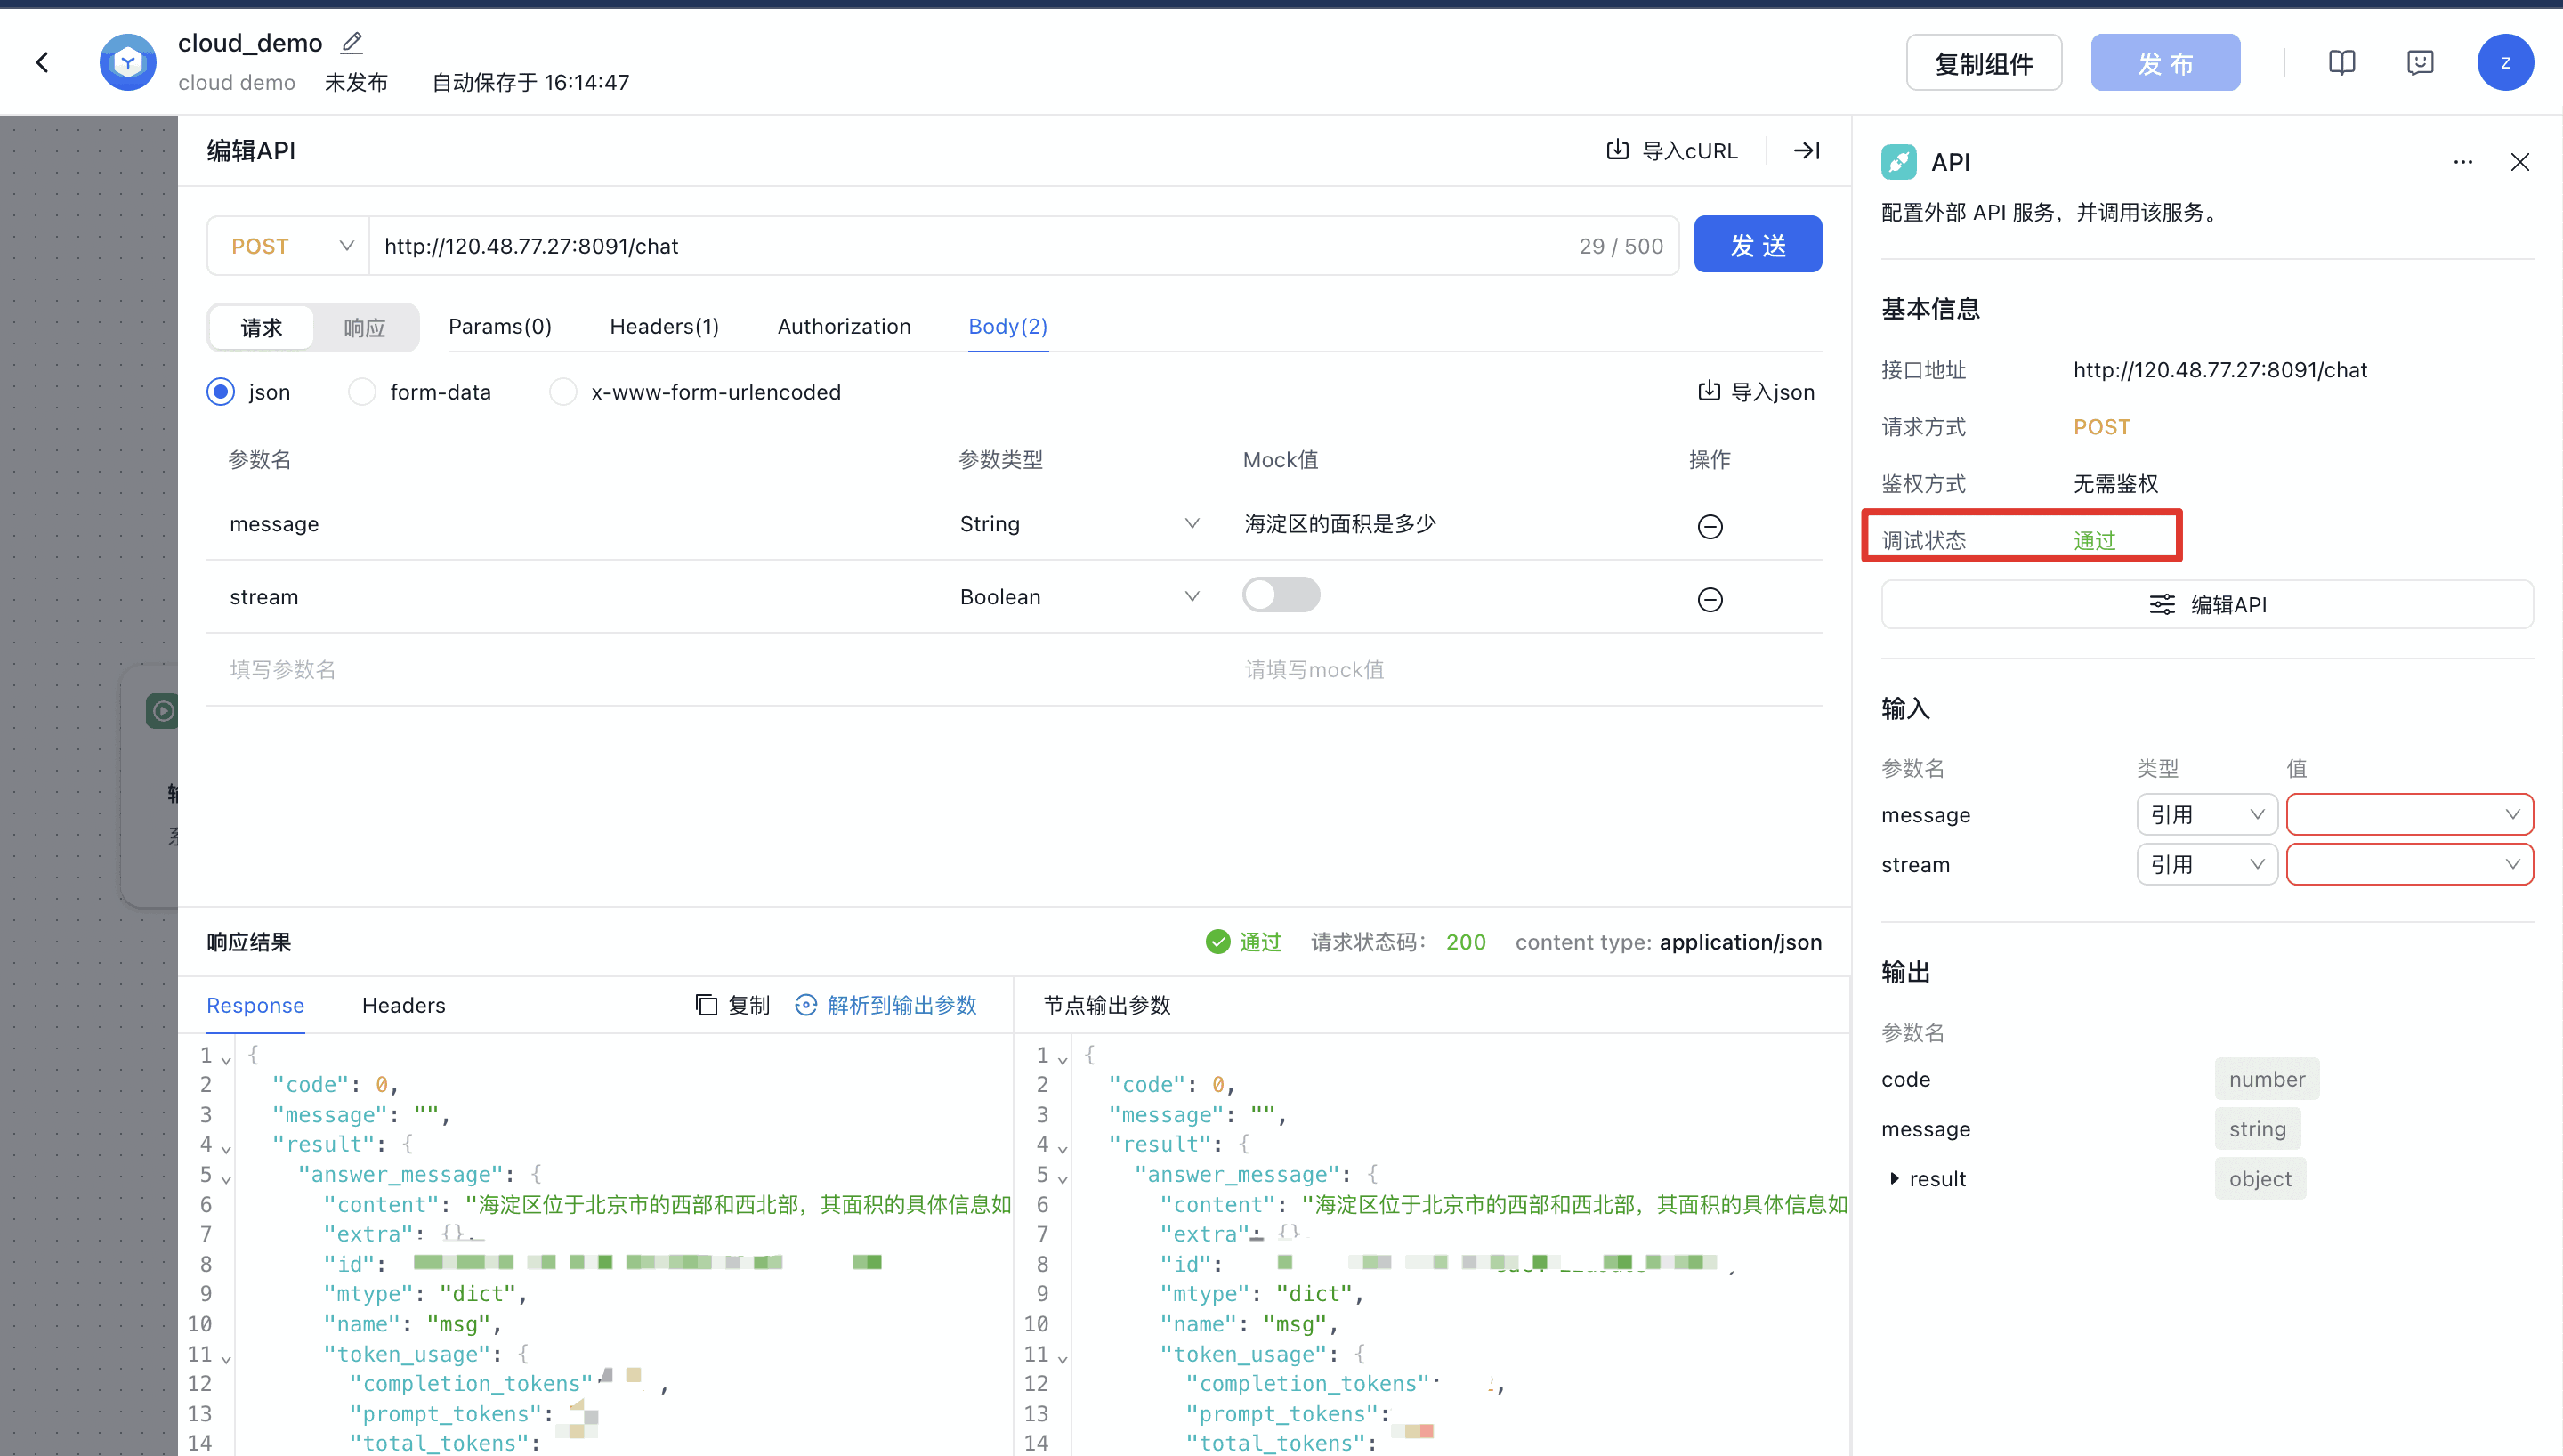
Task: Expand the result output parameter
Action: pyautogui.click(x=1893, y=1179)
